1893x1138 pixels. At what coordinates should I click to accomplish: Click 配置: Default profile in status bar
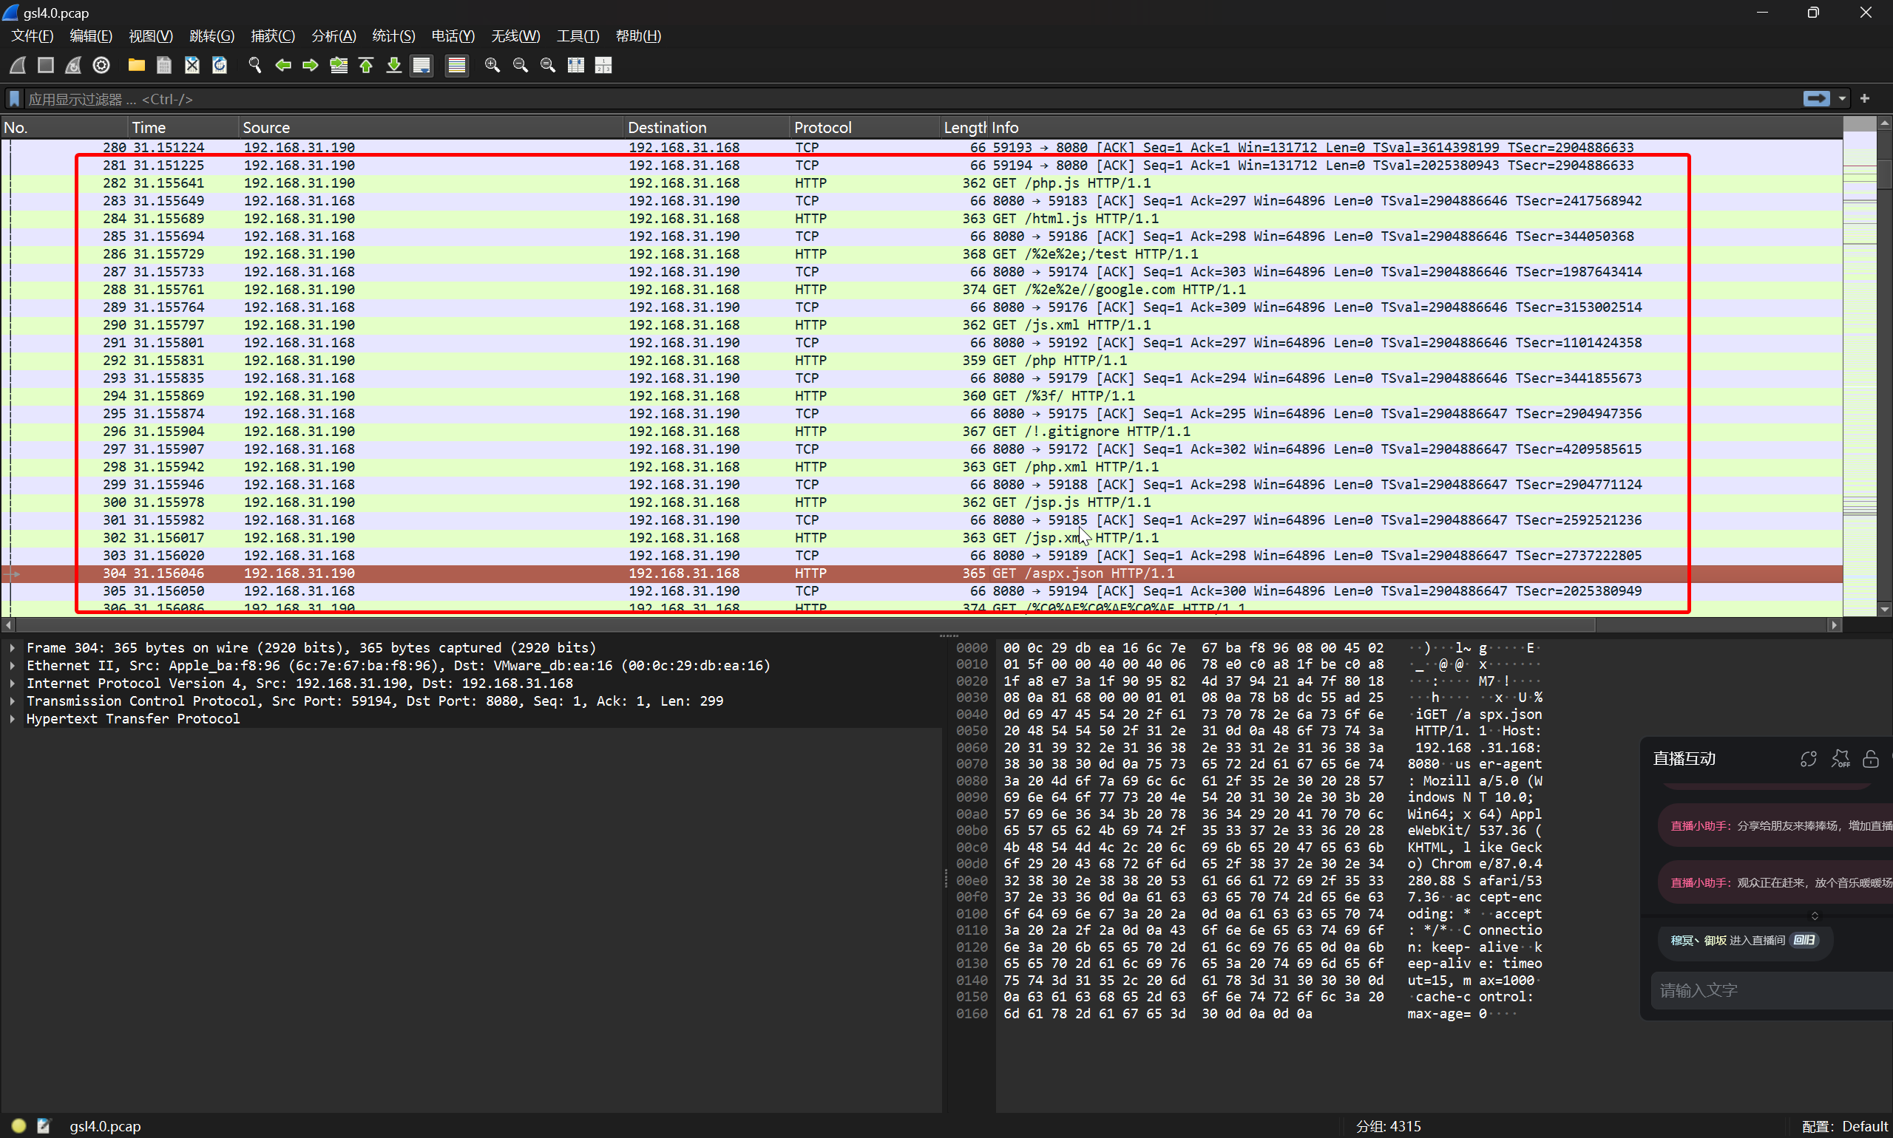pos(1844,1125)
